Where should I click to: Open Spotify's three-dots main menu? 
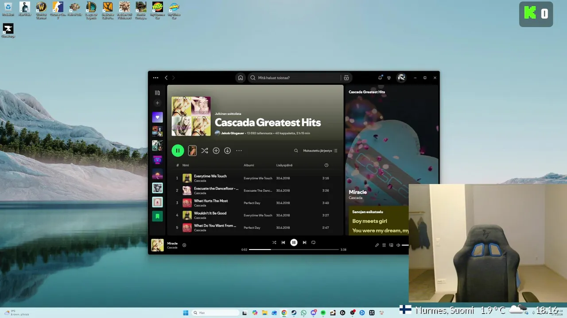pos(155,78)
